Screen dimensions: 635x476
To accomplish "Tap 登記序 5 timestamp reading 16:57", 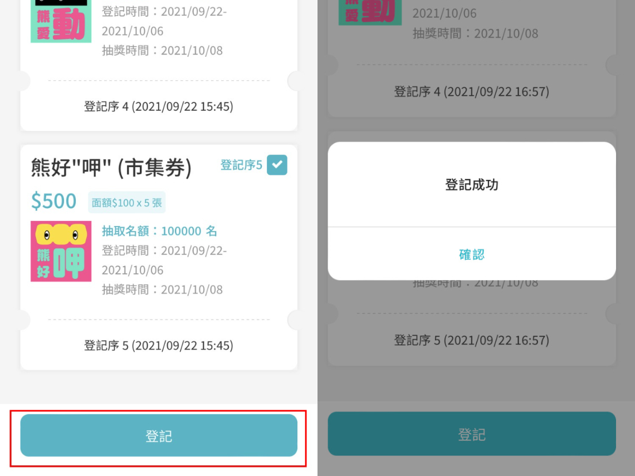I will pyautogui.click(x=471, y=340).
